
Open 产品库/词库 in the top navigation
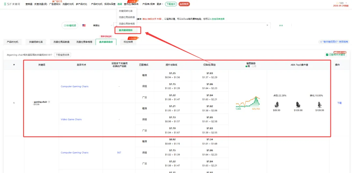click(x=149, y=4)
